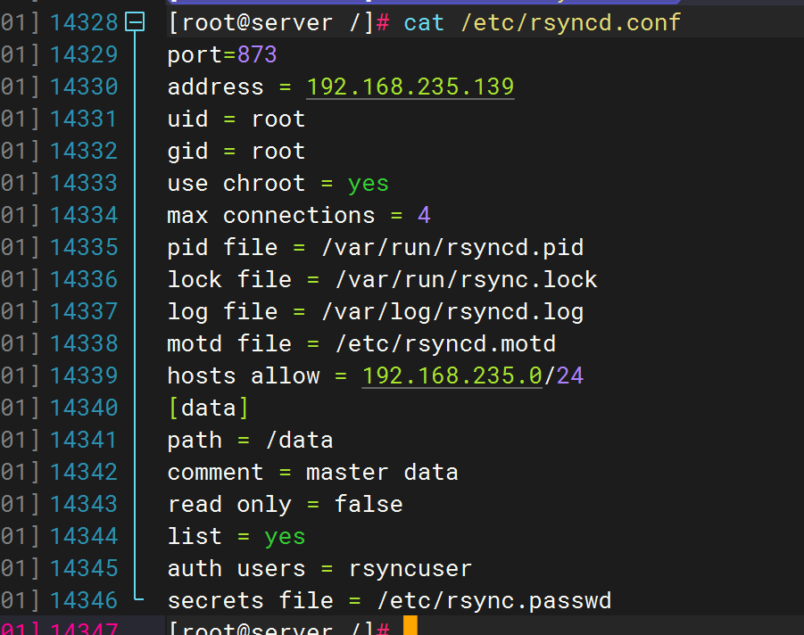Viewport: 804px width, 635px height.
Task: Click the 'path = /data' line
Action: 250,441
